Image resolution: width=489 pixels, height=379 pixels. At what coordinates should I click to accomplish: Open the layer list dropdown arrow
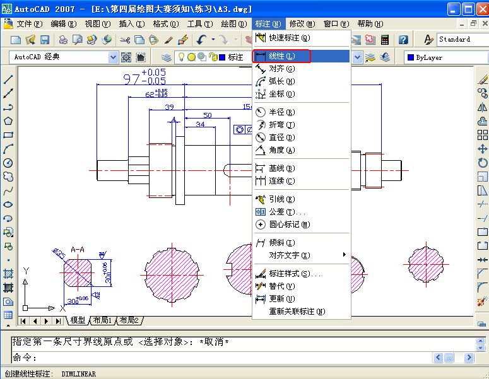click(x=357, y=57)
